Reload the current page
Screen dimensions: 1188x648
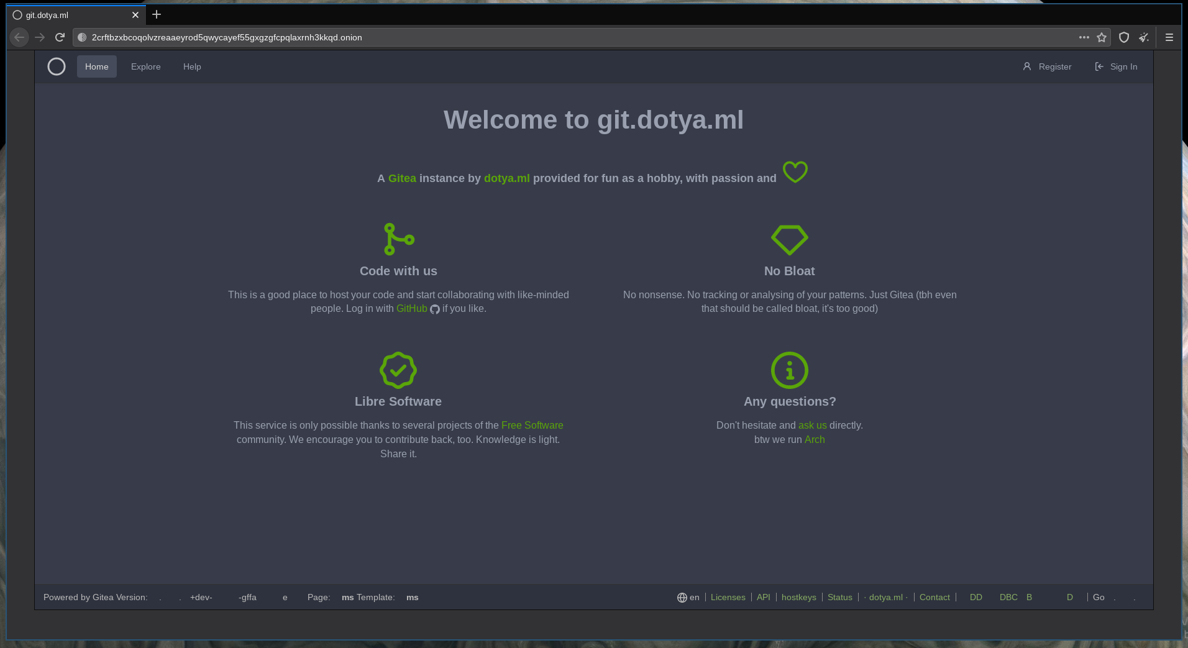pos(60,37)
